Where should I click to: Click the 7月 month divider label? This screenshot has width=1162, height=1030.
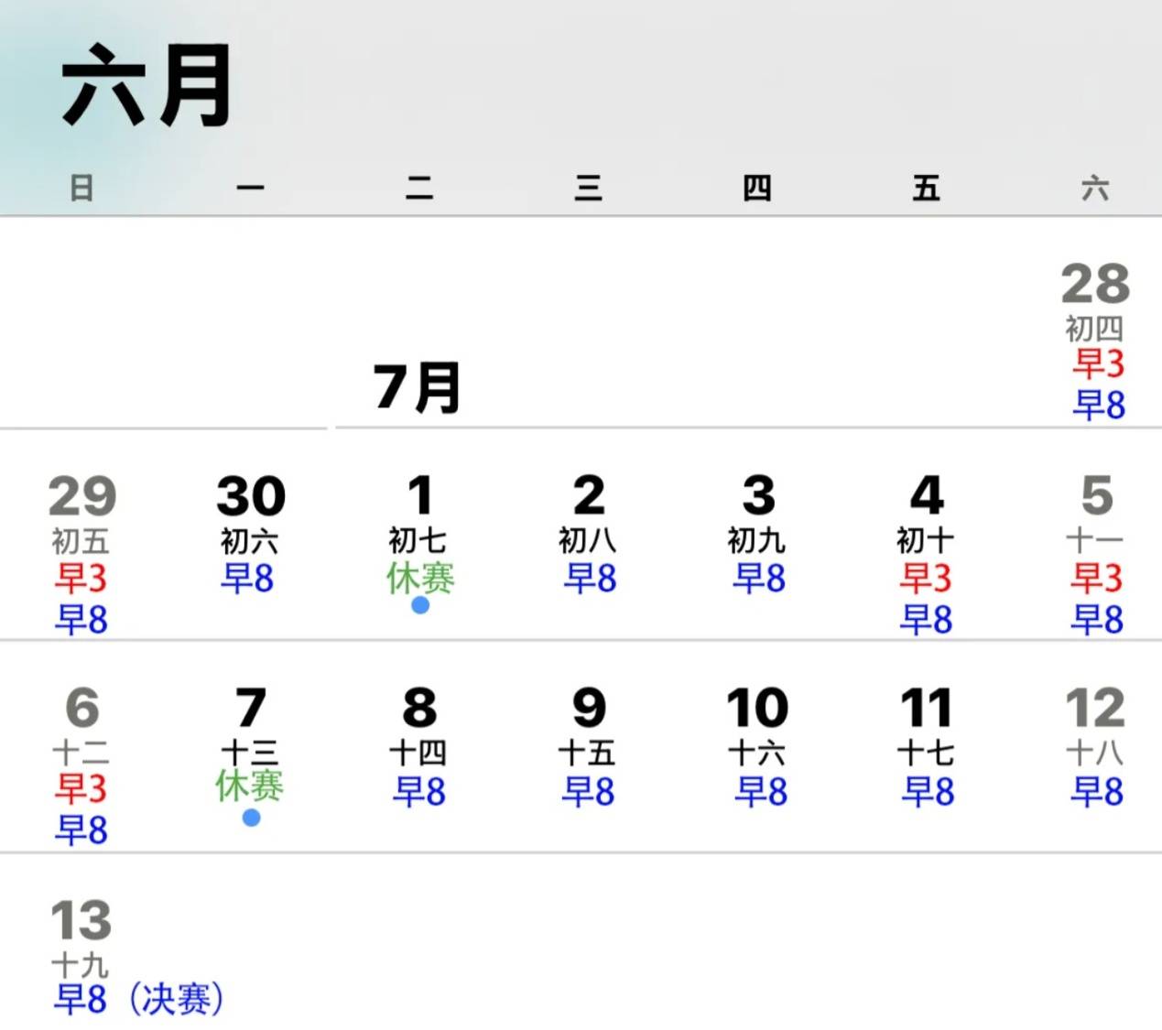point(417,385)
